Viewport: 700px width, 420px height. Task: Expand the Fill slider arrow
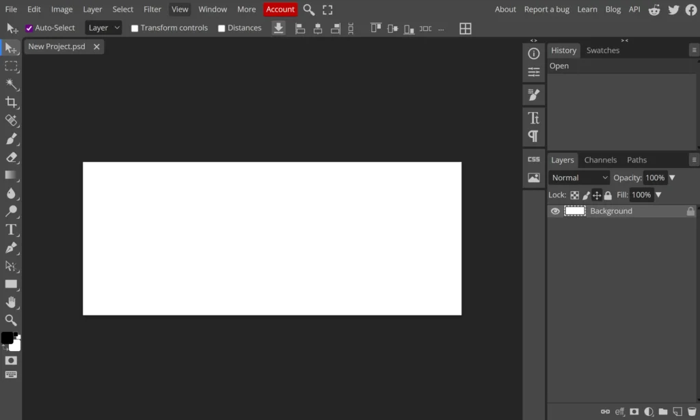(658, 195)
